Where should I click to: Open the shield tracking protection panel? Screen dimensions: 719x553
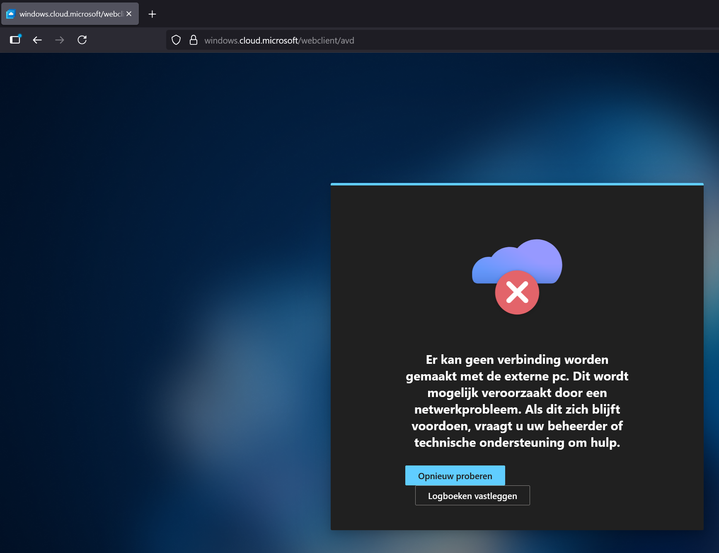[176, 40]
